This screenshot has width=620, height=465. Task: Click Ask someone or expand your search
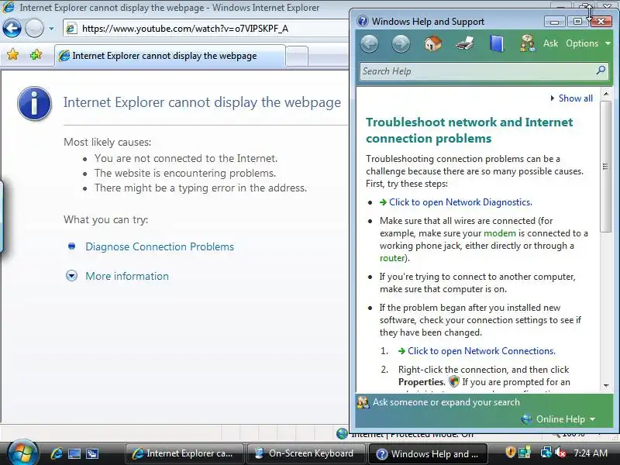point(446,402)
